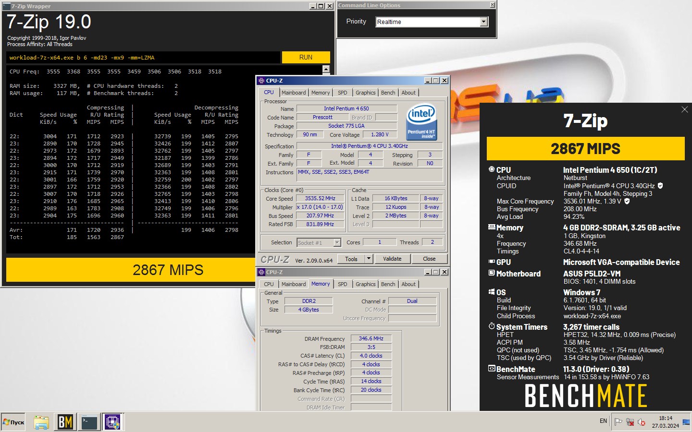Click the Validate button in CPU-Z
This screenshot has width=692, height=432.
392,259
